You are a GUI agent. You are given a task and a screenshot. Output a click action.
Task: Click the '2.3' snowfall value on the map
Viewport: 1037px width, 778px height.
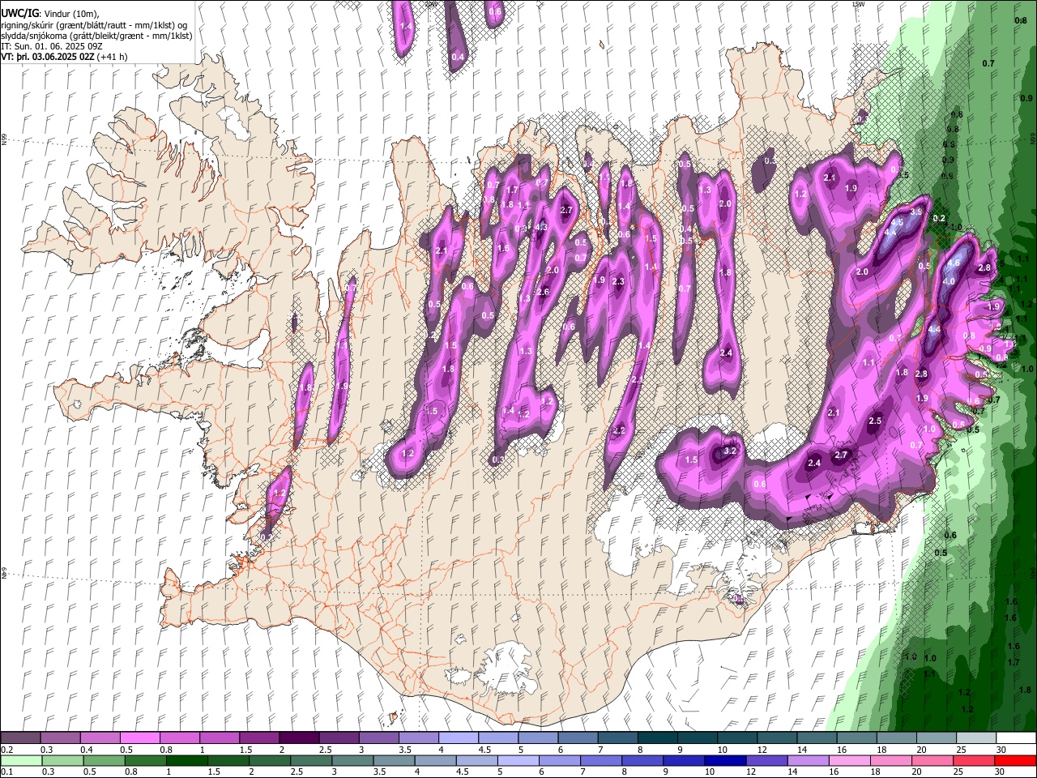[618, 281]
